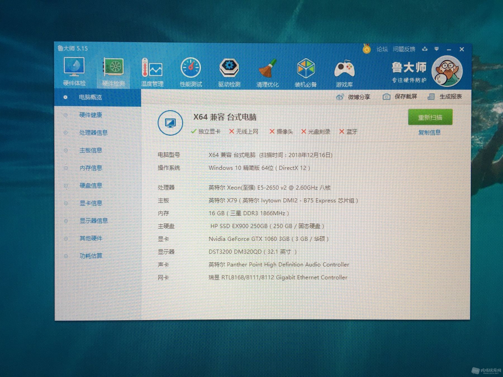Click the Windows 10 精简版 64位 value

pos(259,168)
